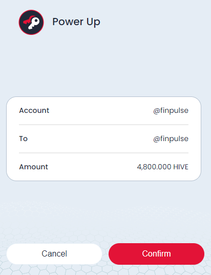The width and height of the screenshot is (211, 275).
Task: Click the hexagon pattern background above the buttons
Action: (x=105, y=221)
